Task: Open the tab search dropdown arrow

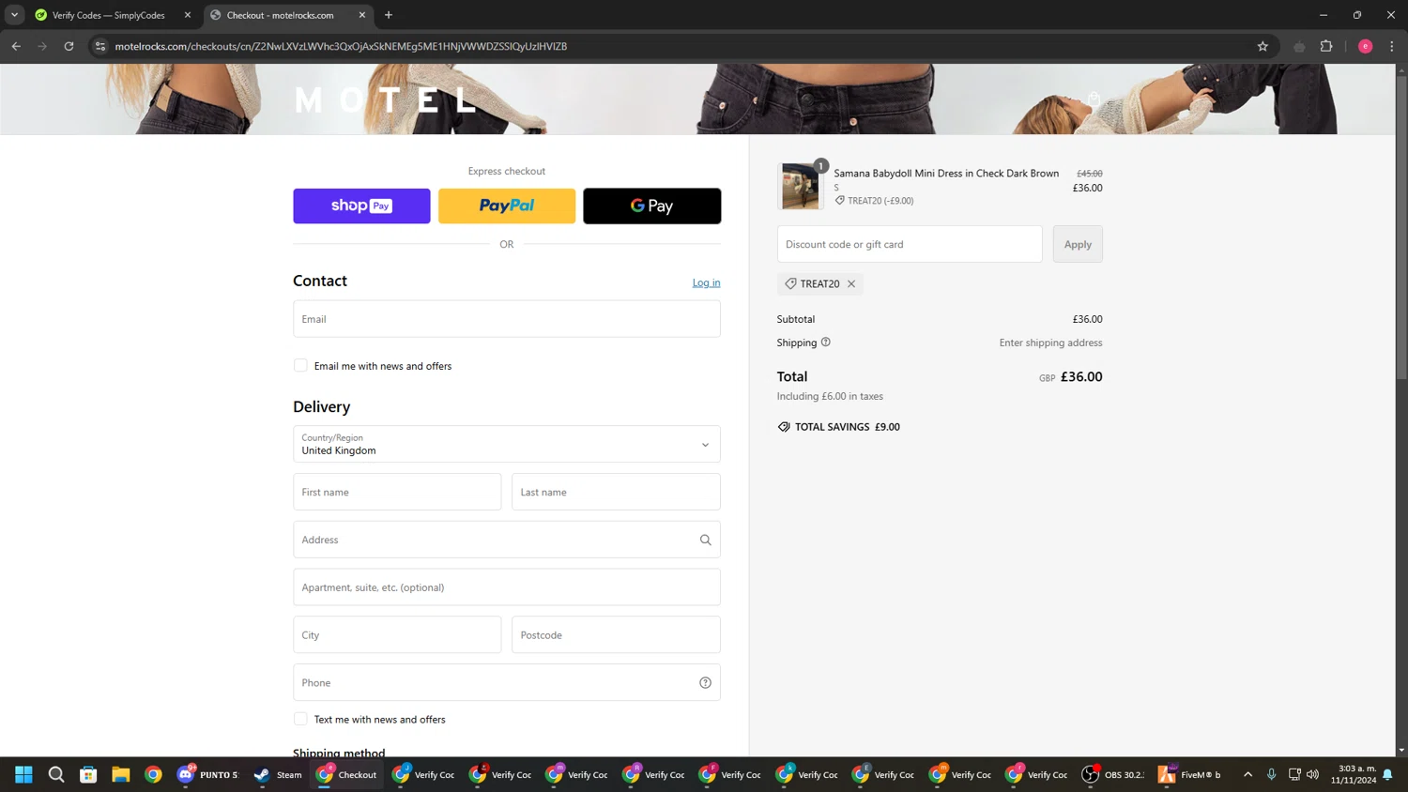Action: click(14, 15)
